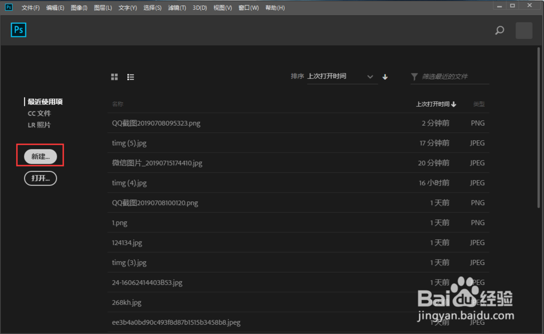Toggle the sort direction arrow

(385, 77)
